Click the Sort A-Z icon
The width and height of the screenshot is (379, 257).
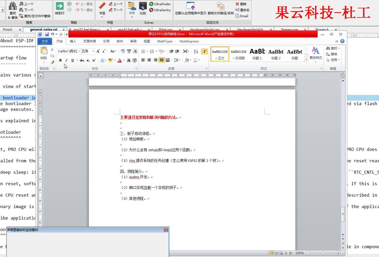(196, 51)
